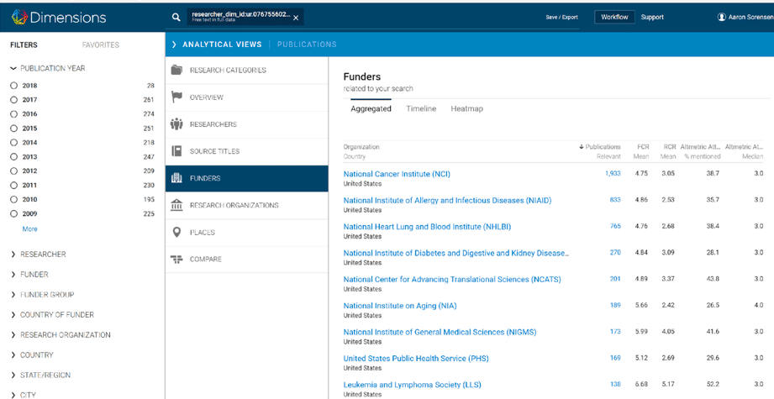Click the Research Organizations building icon

tap(176, 205)
